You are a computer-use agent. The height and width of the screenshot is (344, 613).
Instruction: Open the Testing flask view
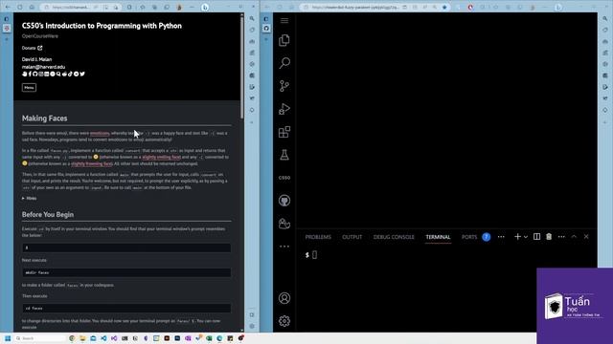coord(284,155)
